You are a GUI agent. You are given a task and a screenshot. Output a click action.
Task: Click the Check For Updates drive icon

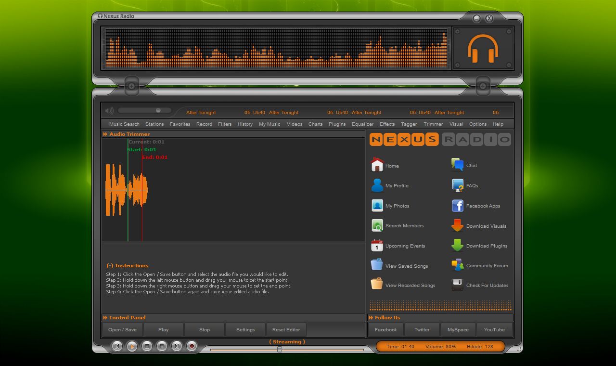(457, 285)
